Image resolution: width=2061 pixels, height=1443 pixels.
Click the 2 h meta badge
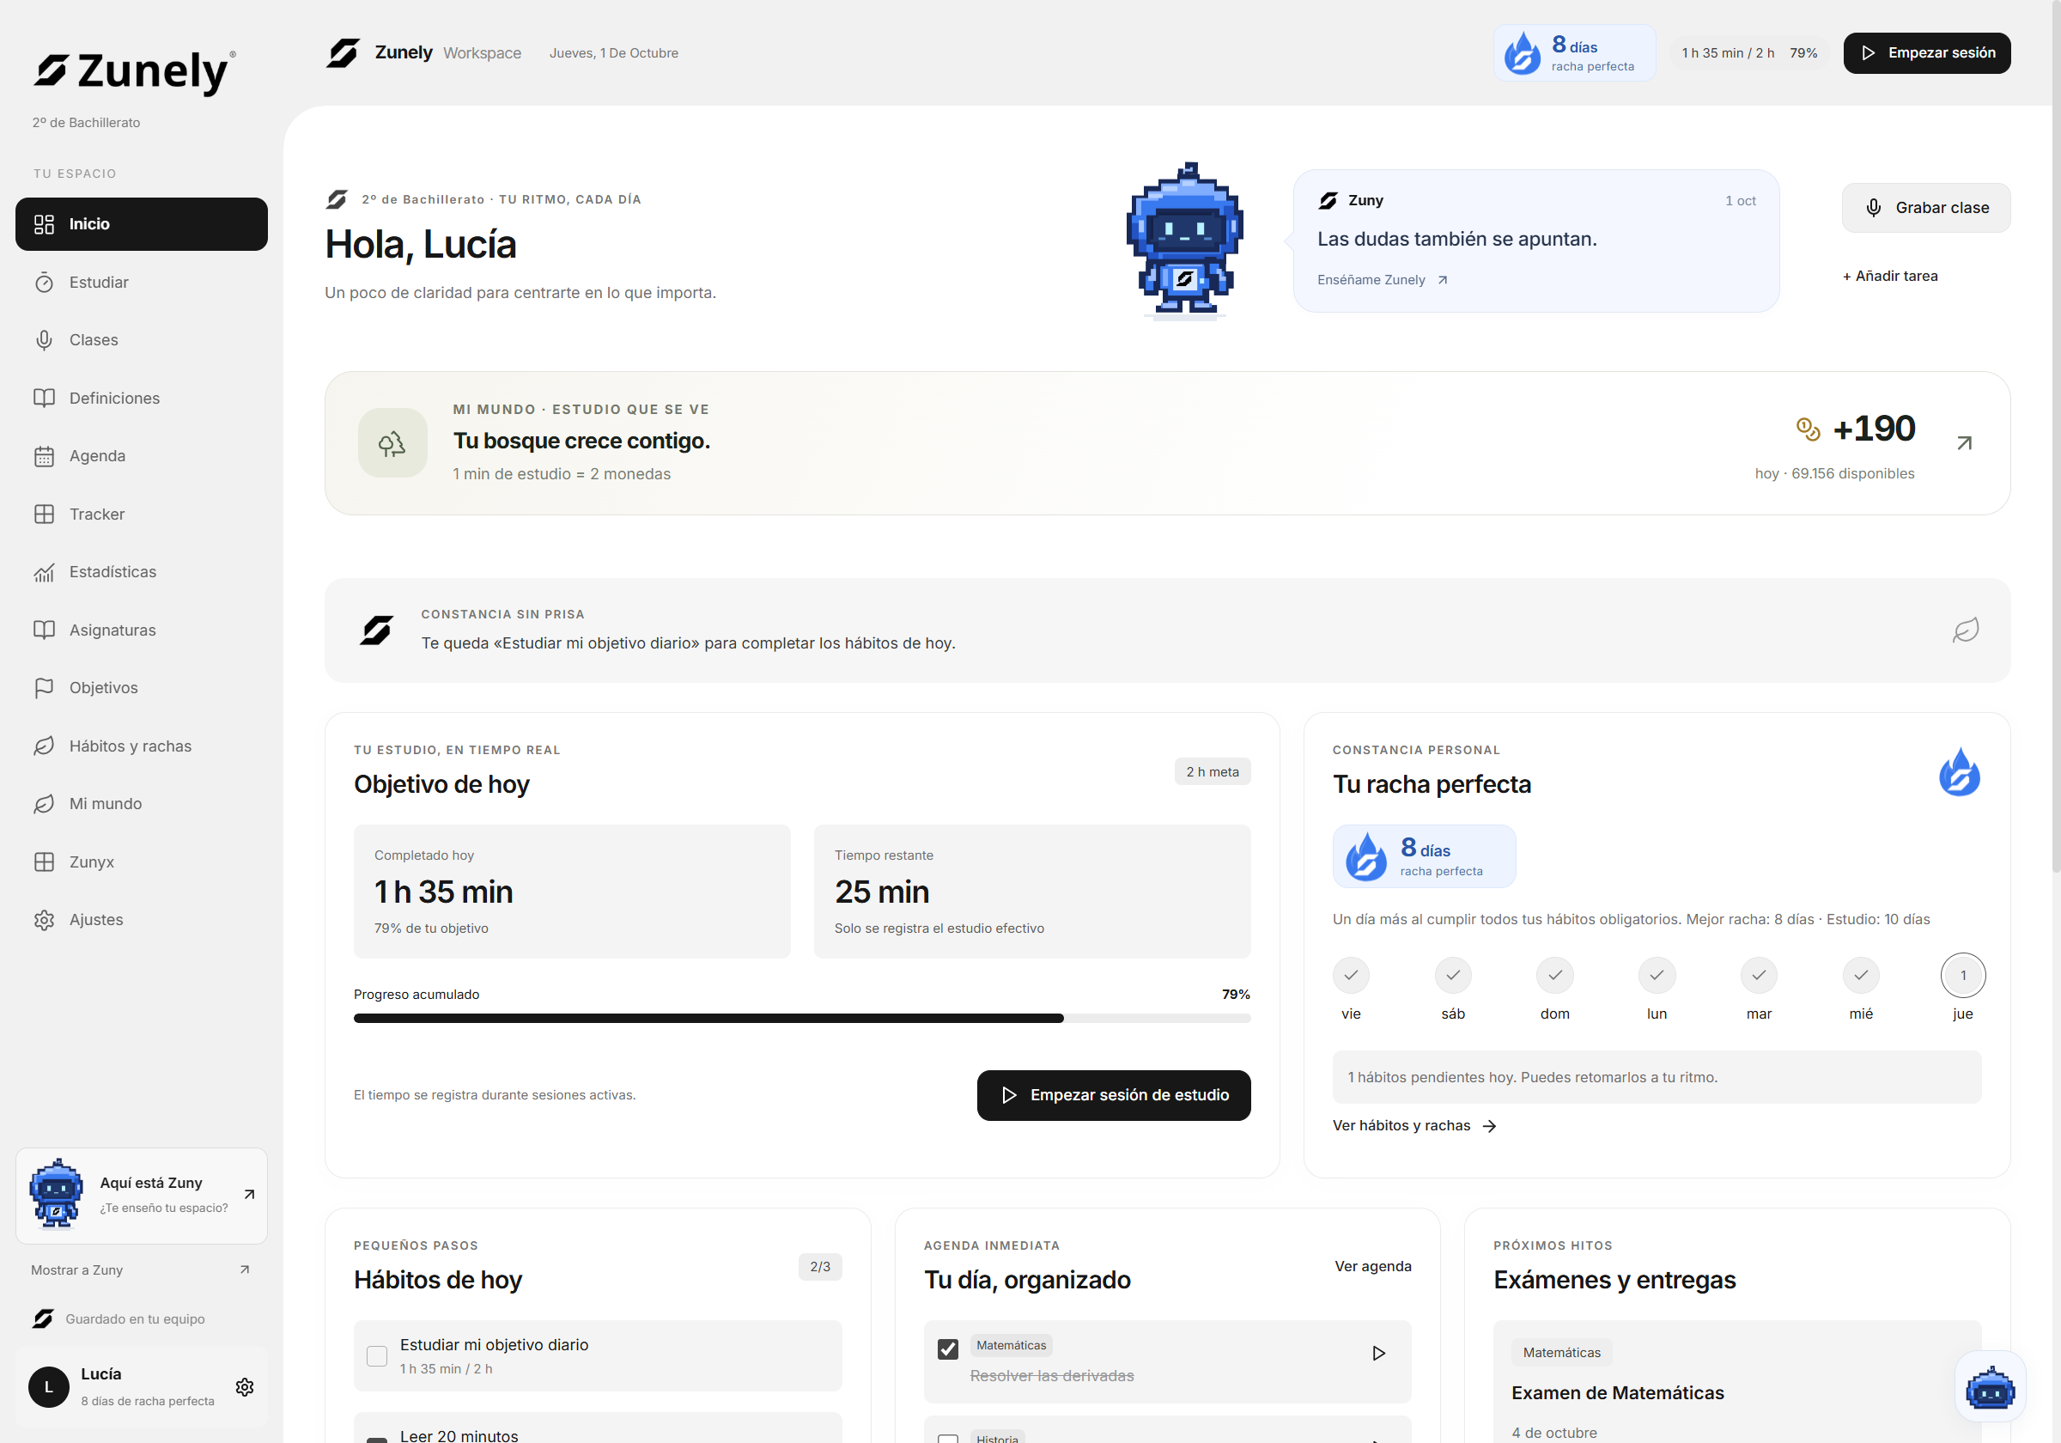1212,772
